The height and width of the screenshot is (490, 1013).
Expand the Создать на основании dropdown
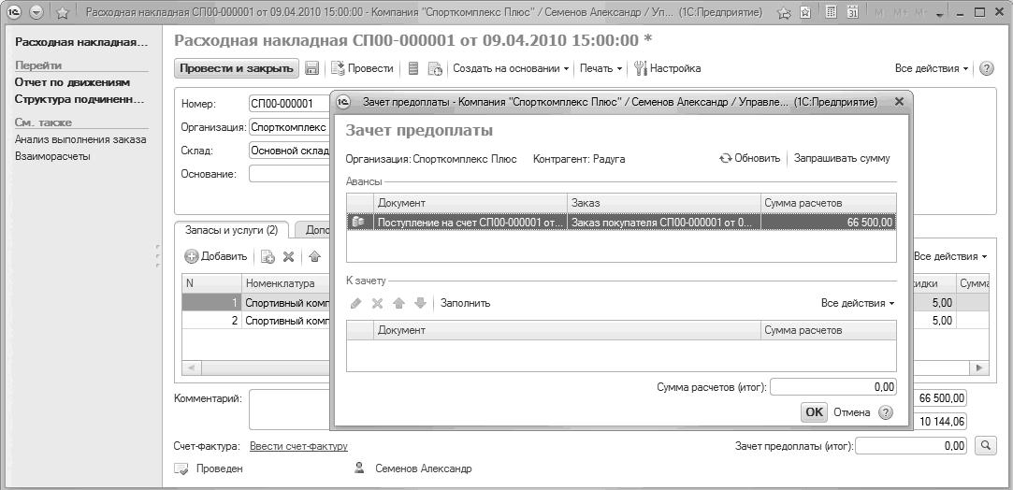coord(511,68)
